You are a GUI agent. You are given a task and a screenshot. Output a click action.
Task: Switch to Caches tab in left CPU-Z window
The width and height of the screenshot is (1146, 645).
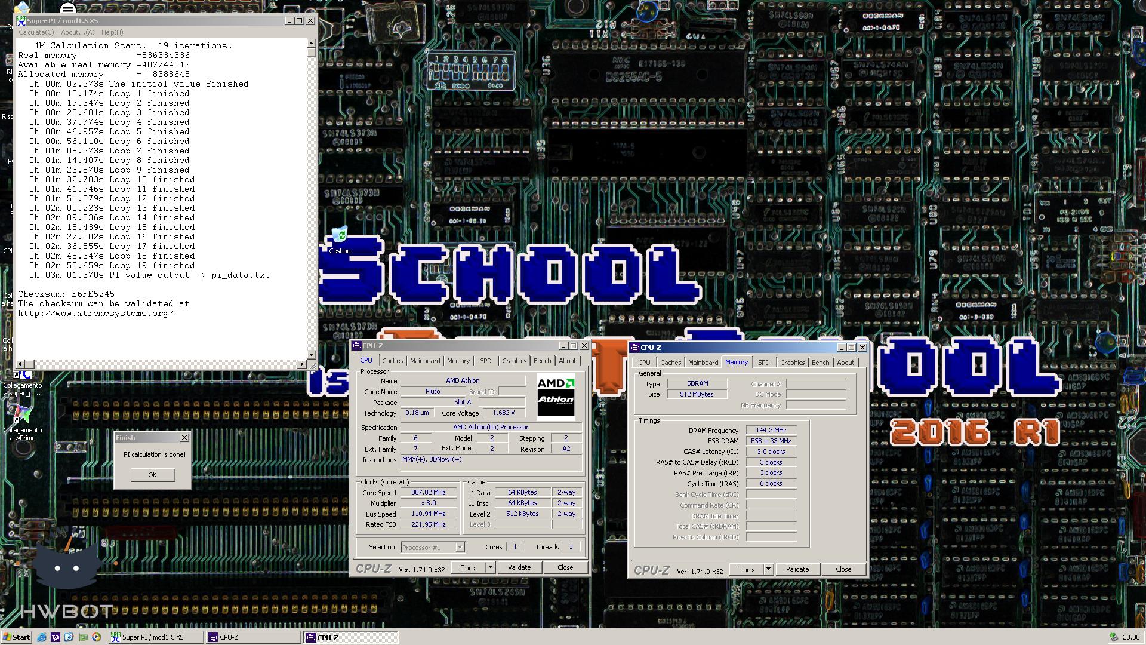(392, 361)
